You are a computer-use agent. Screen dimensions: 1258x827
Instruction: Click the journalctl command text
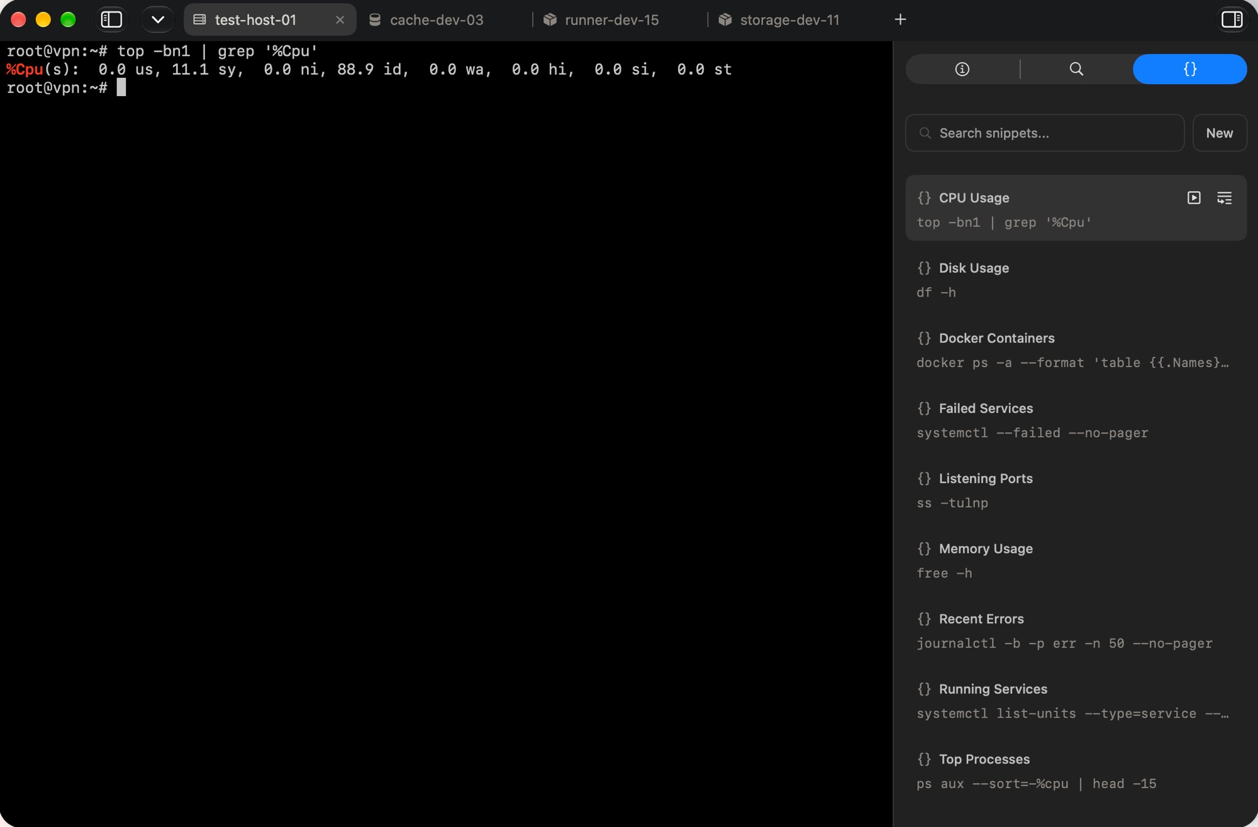[1064, 643]
